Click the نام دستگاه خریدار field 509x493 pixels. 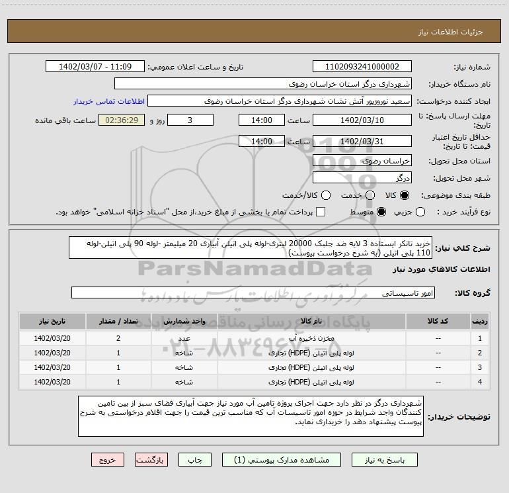[x=263, y=84]
